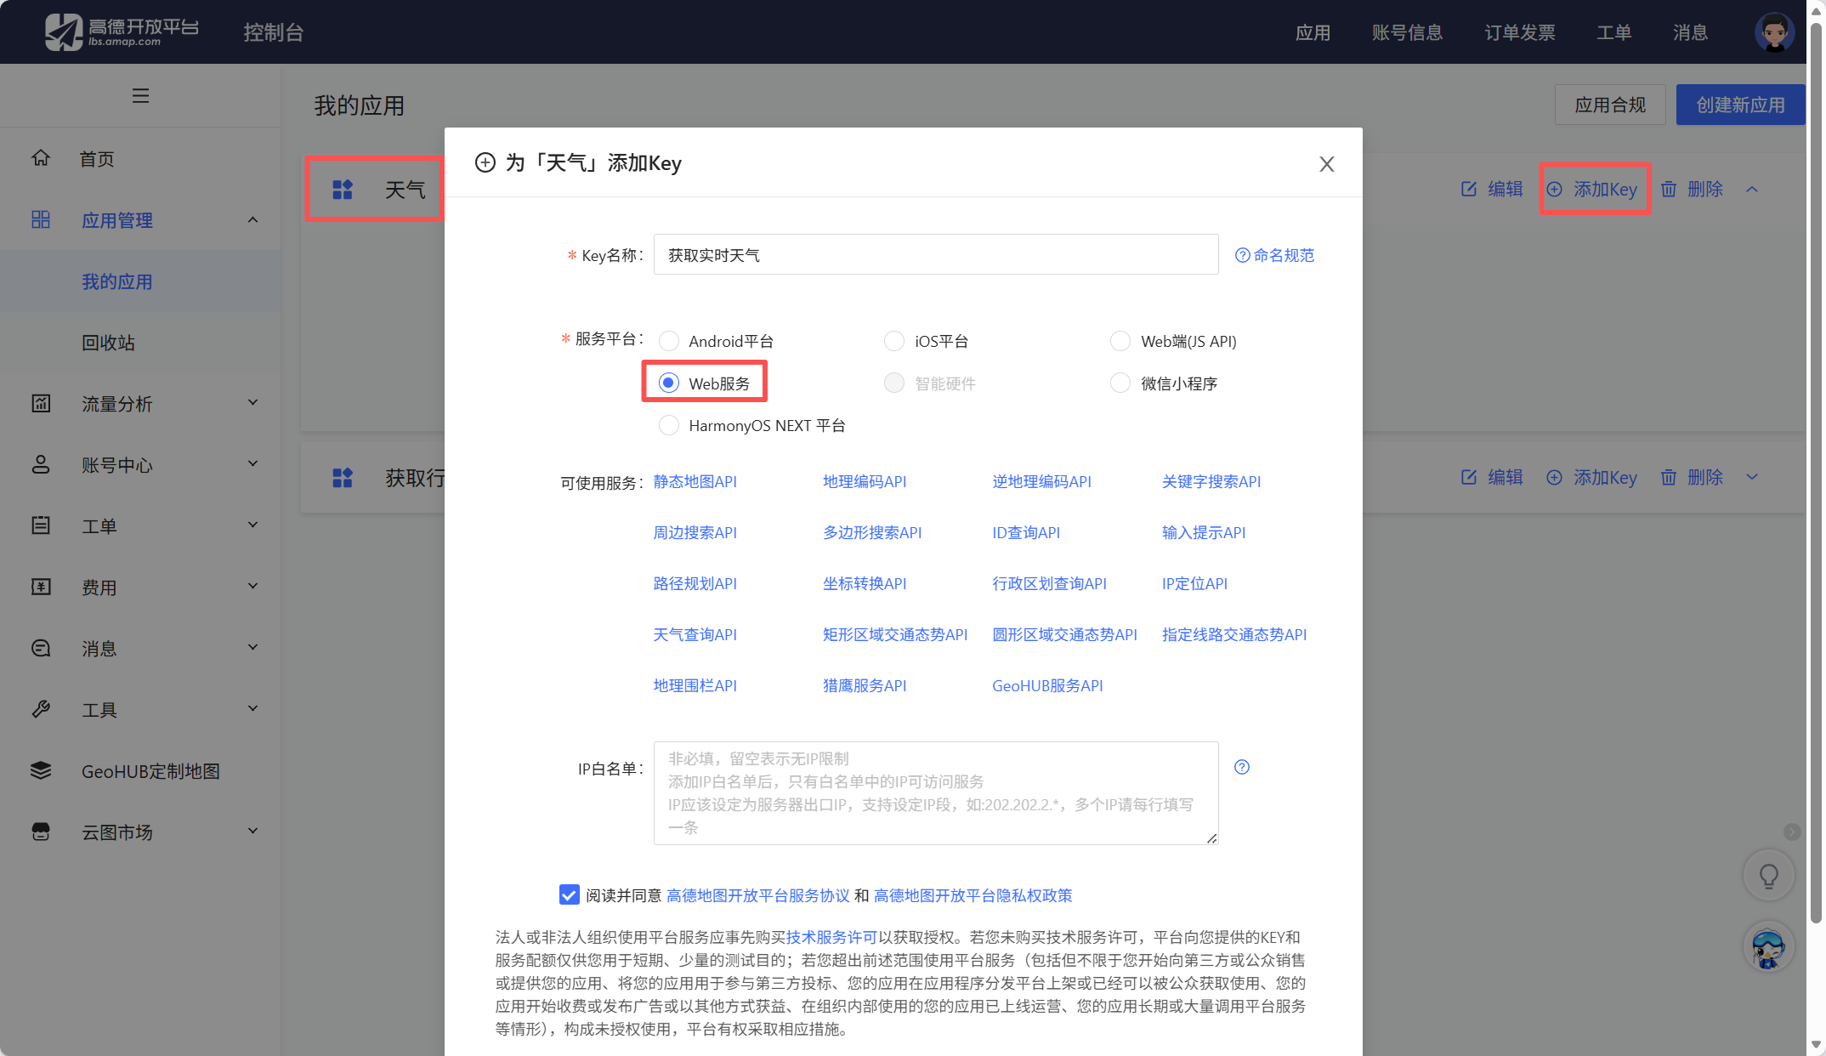1826x1056 pixels.
Task: Click the IP whitelist help question icon
Action: (1242, 767)
